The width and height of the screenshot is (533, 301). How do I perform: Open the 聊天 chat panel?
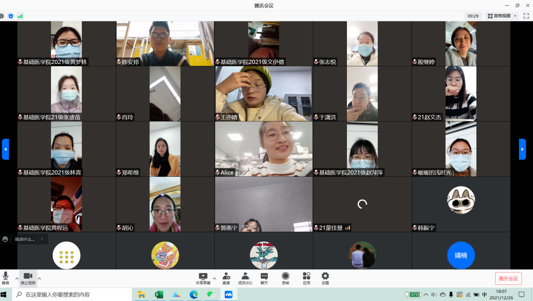(264, 278)
